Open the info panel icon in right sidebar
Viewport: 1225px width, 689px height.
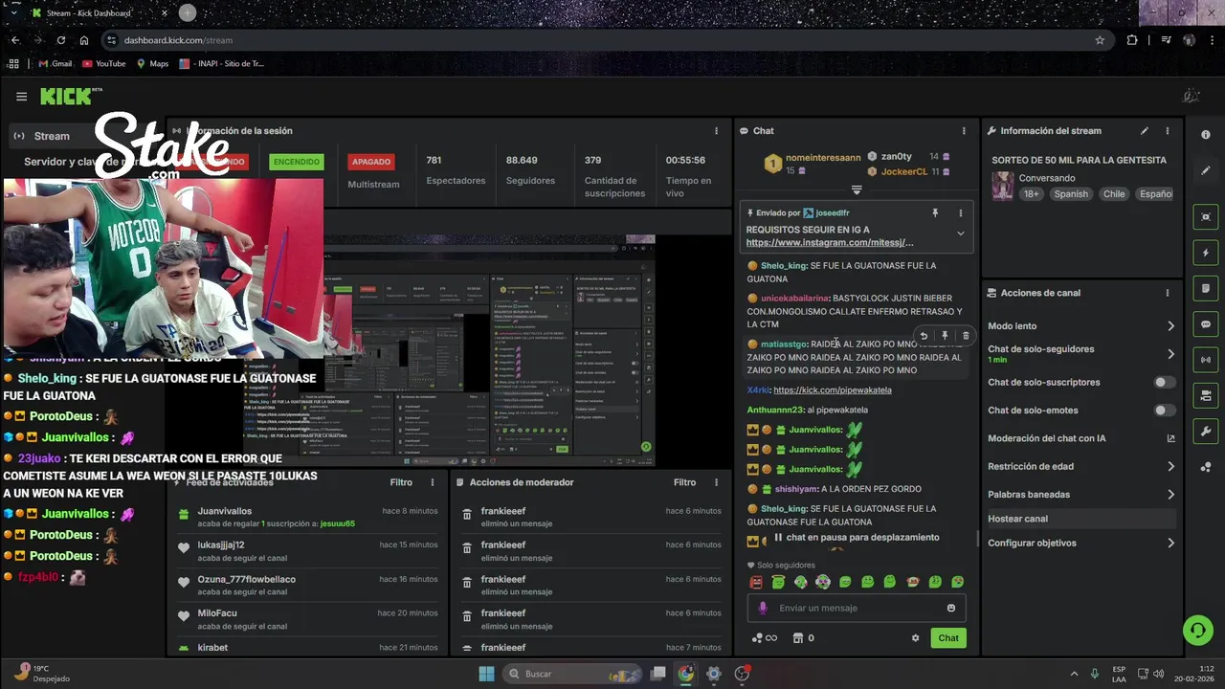tap(1205, 135)
